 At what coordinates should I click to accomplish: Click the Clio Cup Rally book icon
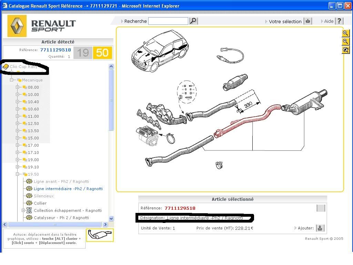6,67
